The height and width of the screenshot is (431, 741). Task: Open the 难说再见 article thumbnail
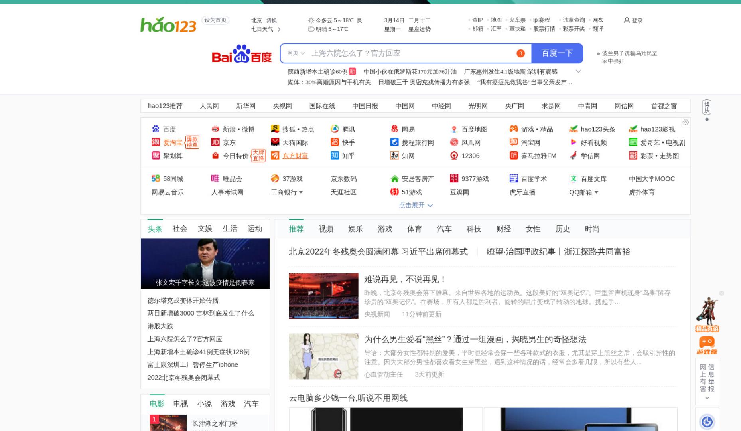click(323, 296)
